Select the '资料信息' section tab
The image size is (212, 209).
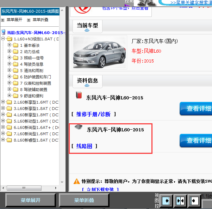(87, 81)
